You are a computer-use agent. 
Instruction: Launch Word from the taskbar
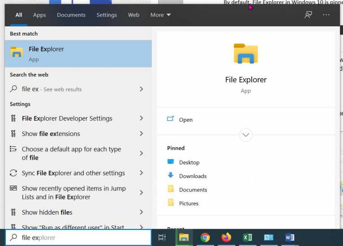pos(289,237)
